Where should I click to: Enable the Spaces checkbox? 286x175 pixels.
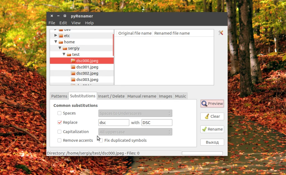pos(59,113)
